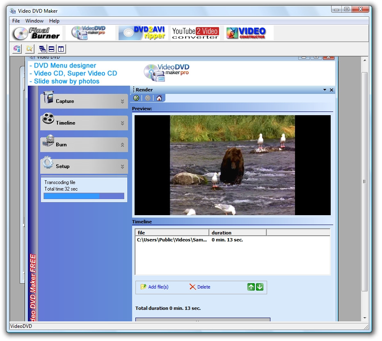382x341 pixels.
Task: Click the home icon in Render panel
Action: pyautogui.click(x=159, y=98)
